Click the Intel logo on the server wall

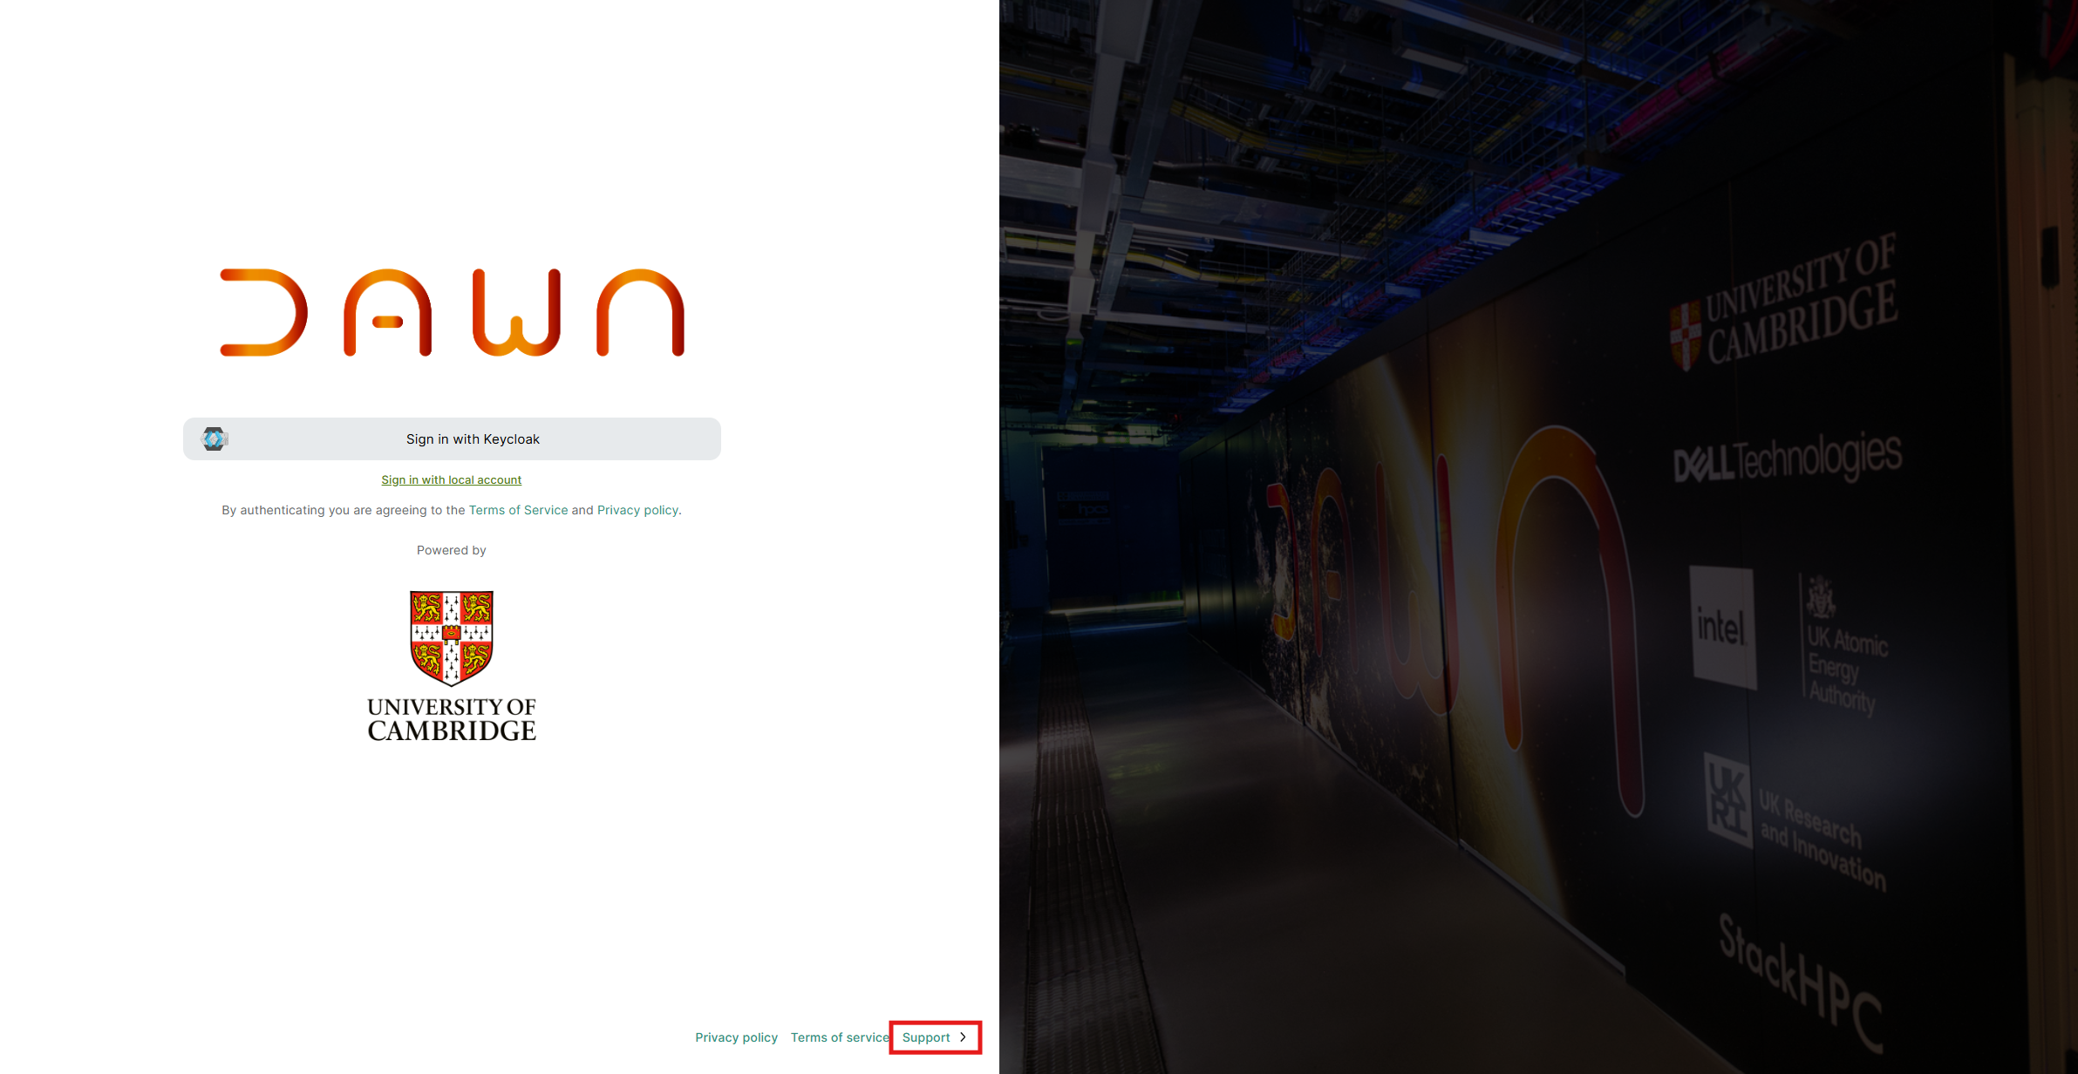click(1721, 627)
